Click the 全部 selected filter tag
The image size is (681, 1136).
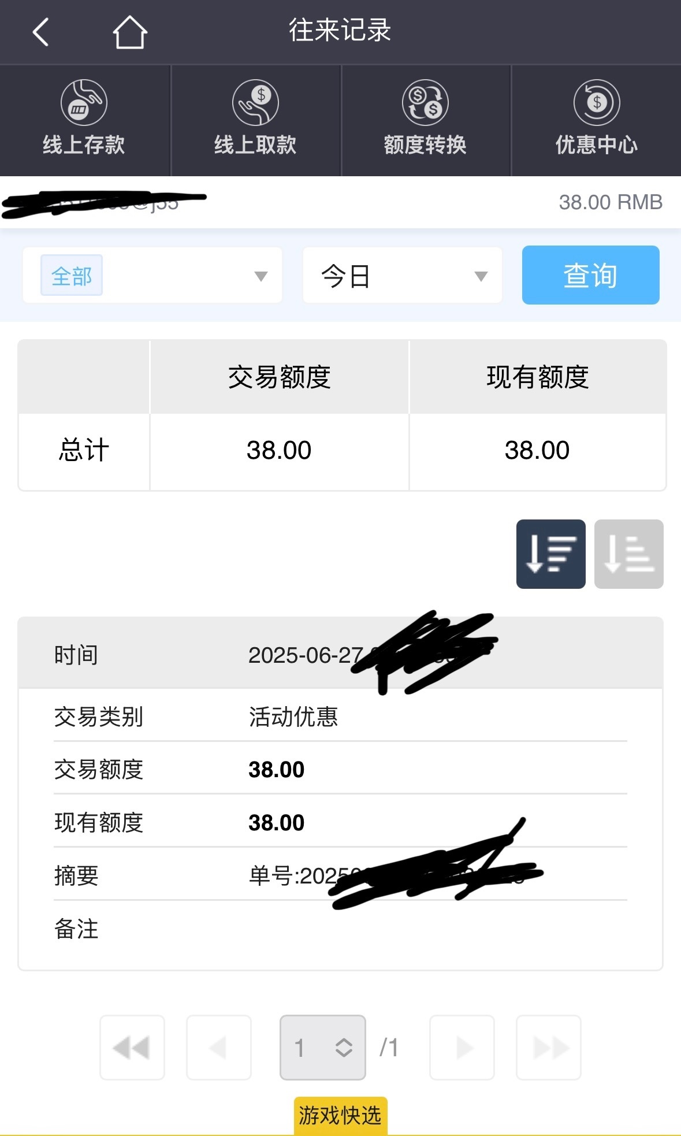[72, 276]
